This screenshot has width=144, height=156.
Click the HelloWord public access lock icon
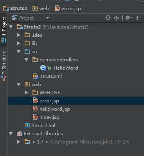(x=49, y=68)
